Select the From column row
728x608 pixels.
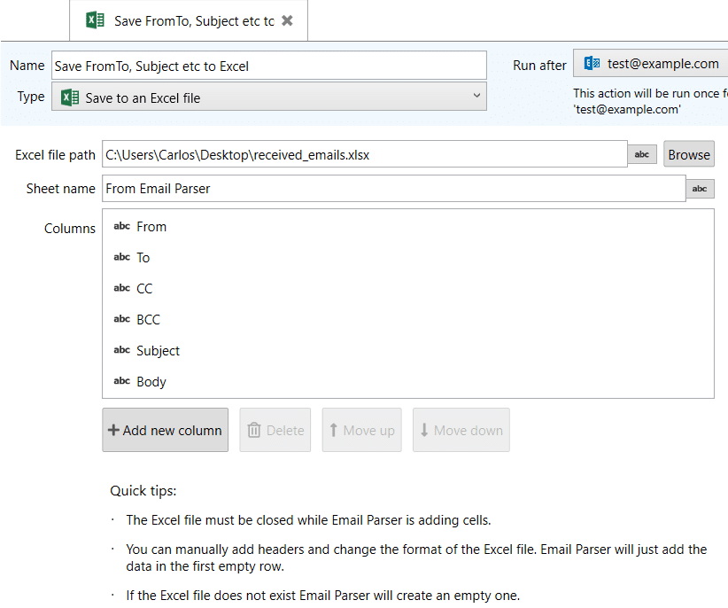(408, 227)
